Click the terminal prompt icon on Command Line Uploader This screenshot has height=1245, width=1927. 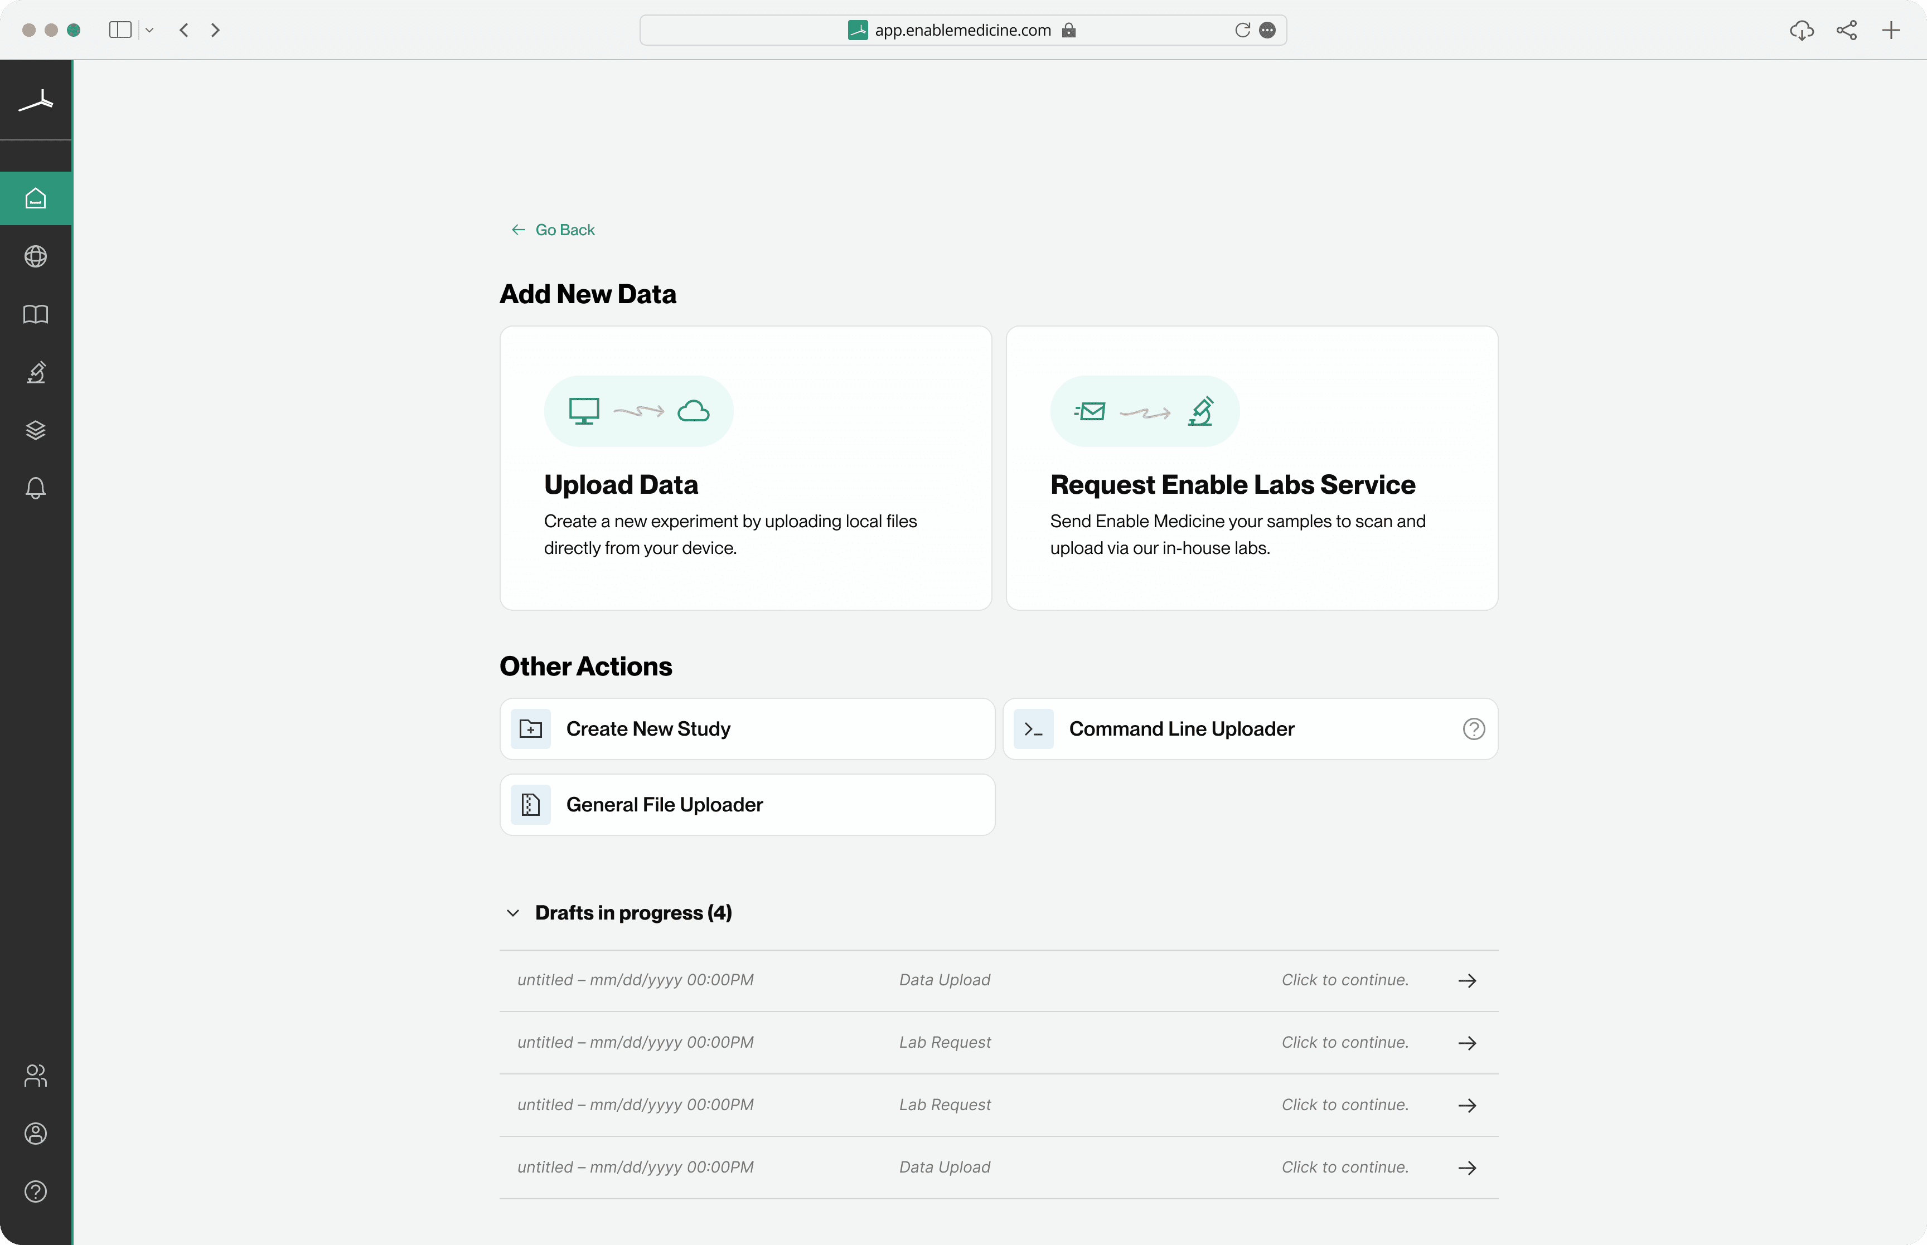pyautogui.click(x=1033, y=729)
